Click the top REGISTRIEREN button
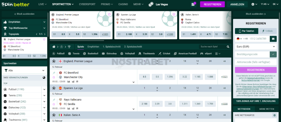Screen dimensions: 281x122 click(x=212, y=4)
